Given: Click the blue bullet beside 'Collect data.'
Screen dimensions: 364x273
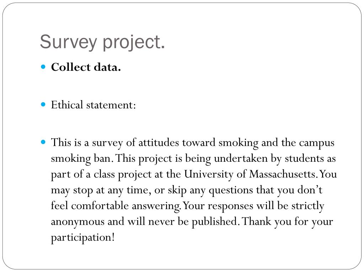Looking at the screenshot, I should 43,67.
